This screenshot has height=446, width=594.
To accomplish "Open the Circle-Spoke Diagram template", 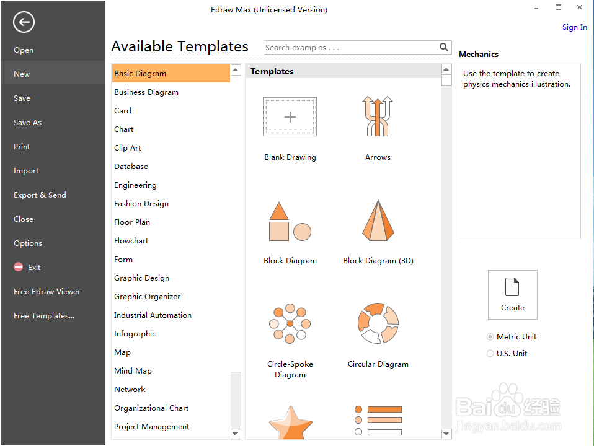I will [290, 324].
